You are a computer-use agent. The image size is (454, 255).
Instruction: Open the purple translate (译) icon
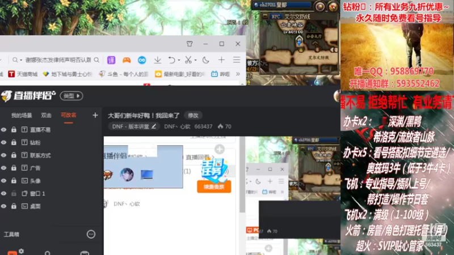pyautogui.click(x=111, y=60)
